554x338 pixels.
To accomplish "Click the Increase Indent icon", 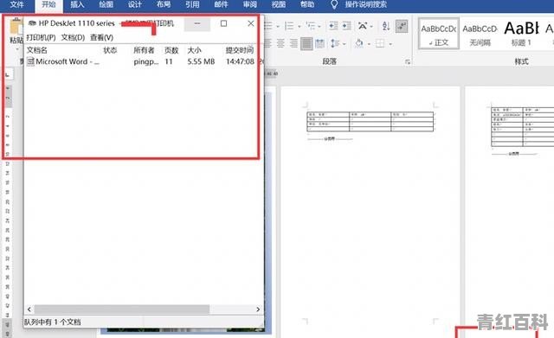I will pos(346,26).
